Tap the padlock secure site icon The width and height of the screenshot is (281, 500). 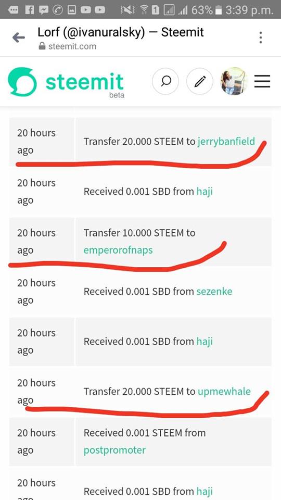(x=42, y=46)
